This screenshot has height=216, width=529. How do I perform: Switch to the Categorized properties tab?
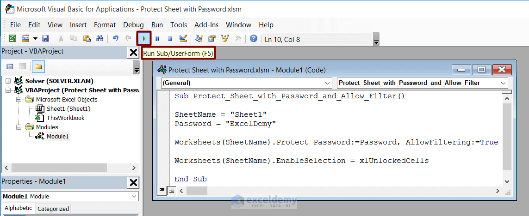[x=53, y=209]
